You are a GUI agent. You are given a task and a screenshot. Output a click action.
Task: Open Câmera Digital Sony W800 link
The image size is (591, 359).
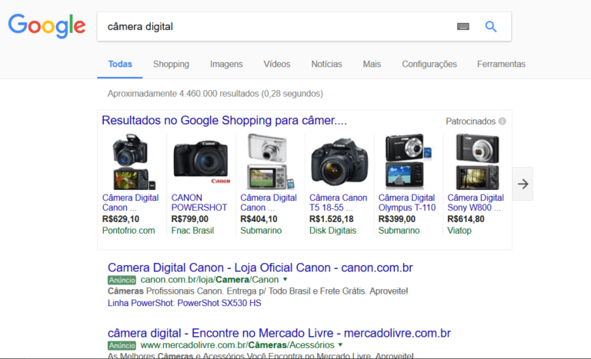476,203
